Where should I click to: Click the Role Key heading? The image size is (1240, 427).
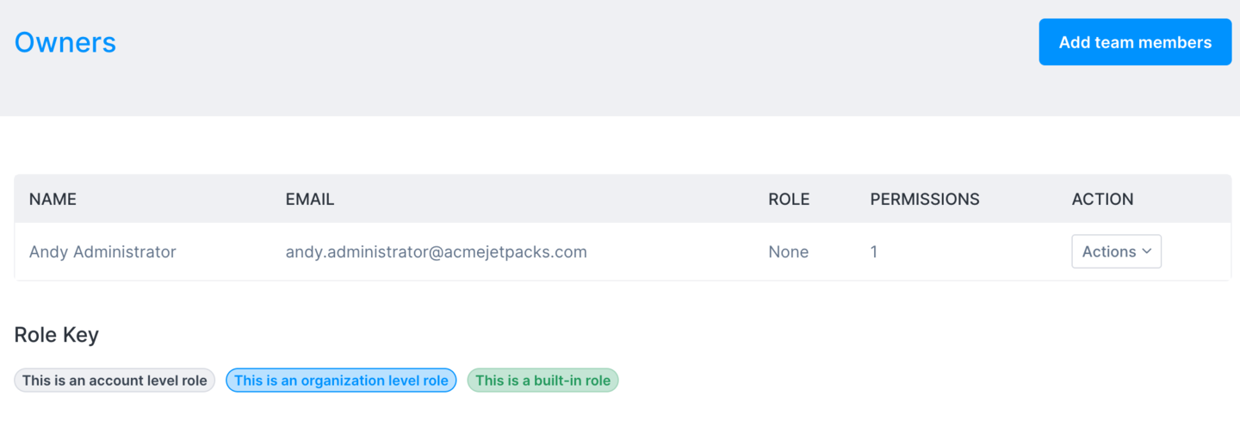57,335
